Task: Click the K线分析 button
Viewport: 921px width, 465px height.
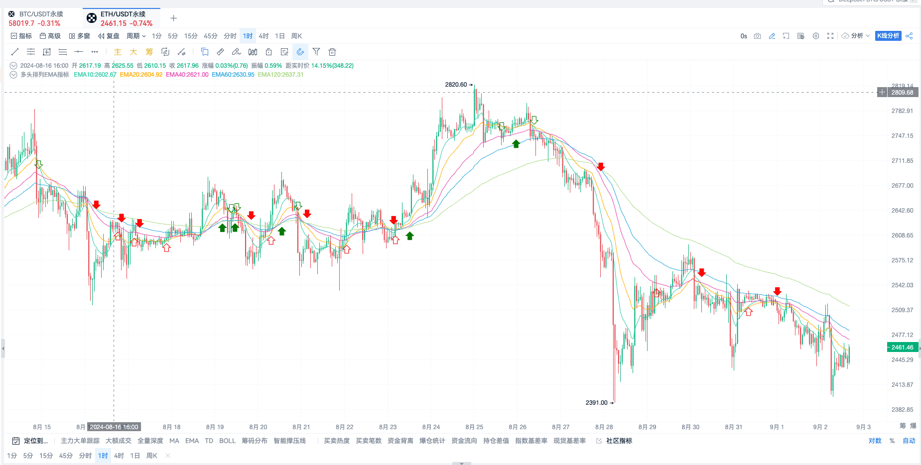Action: [888, 36]
